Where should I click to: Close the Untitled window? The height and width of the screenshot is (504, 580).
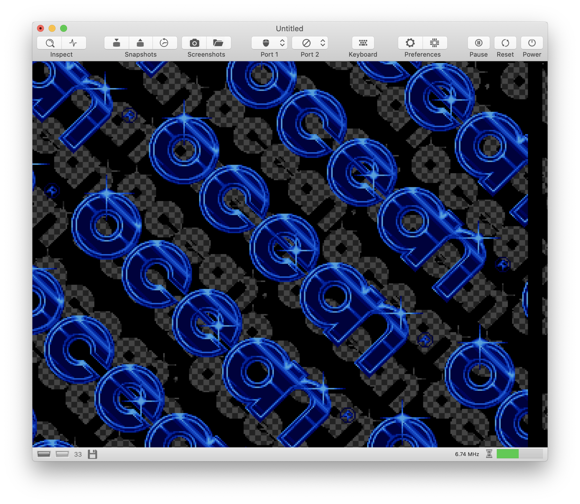click(x=40, y=28)
